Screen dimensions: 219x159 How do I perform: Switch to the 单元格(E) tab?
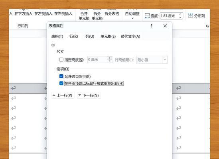tap(108, 37)
